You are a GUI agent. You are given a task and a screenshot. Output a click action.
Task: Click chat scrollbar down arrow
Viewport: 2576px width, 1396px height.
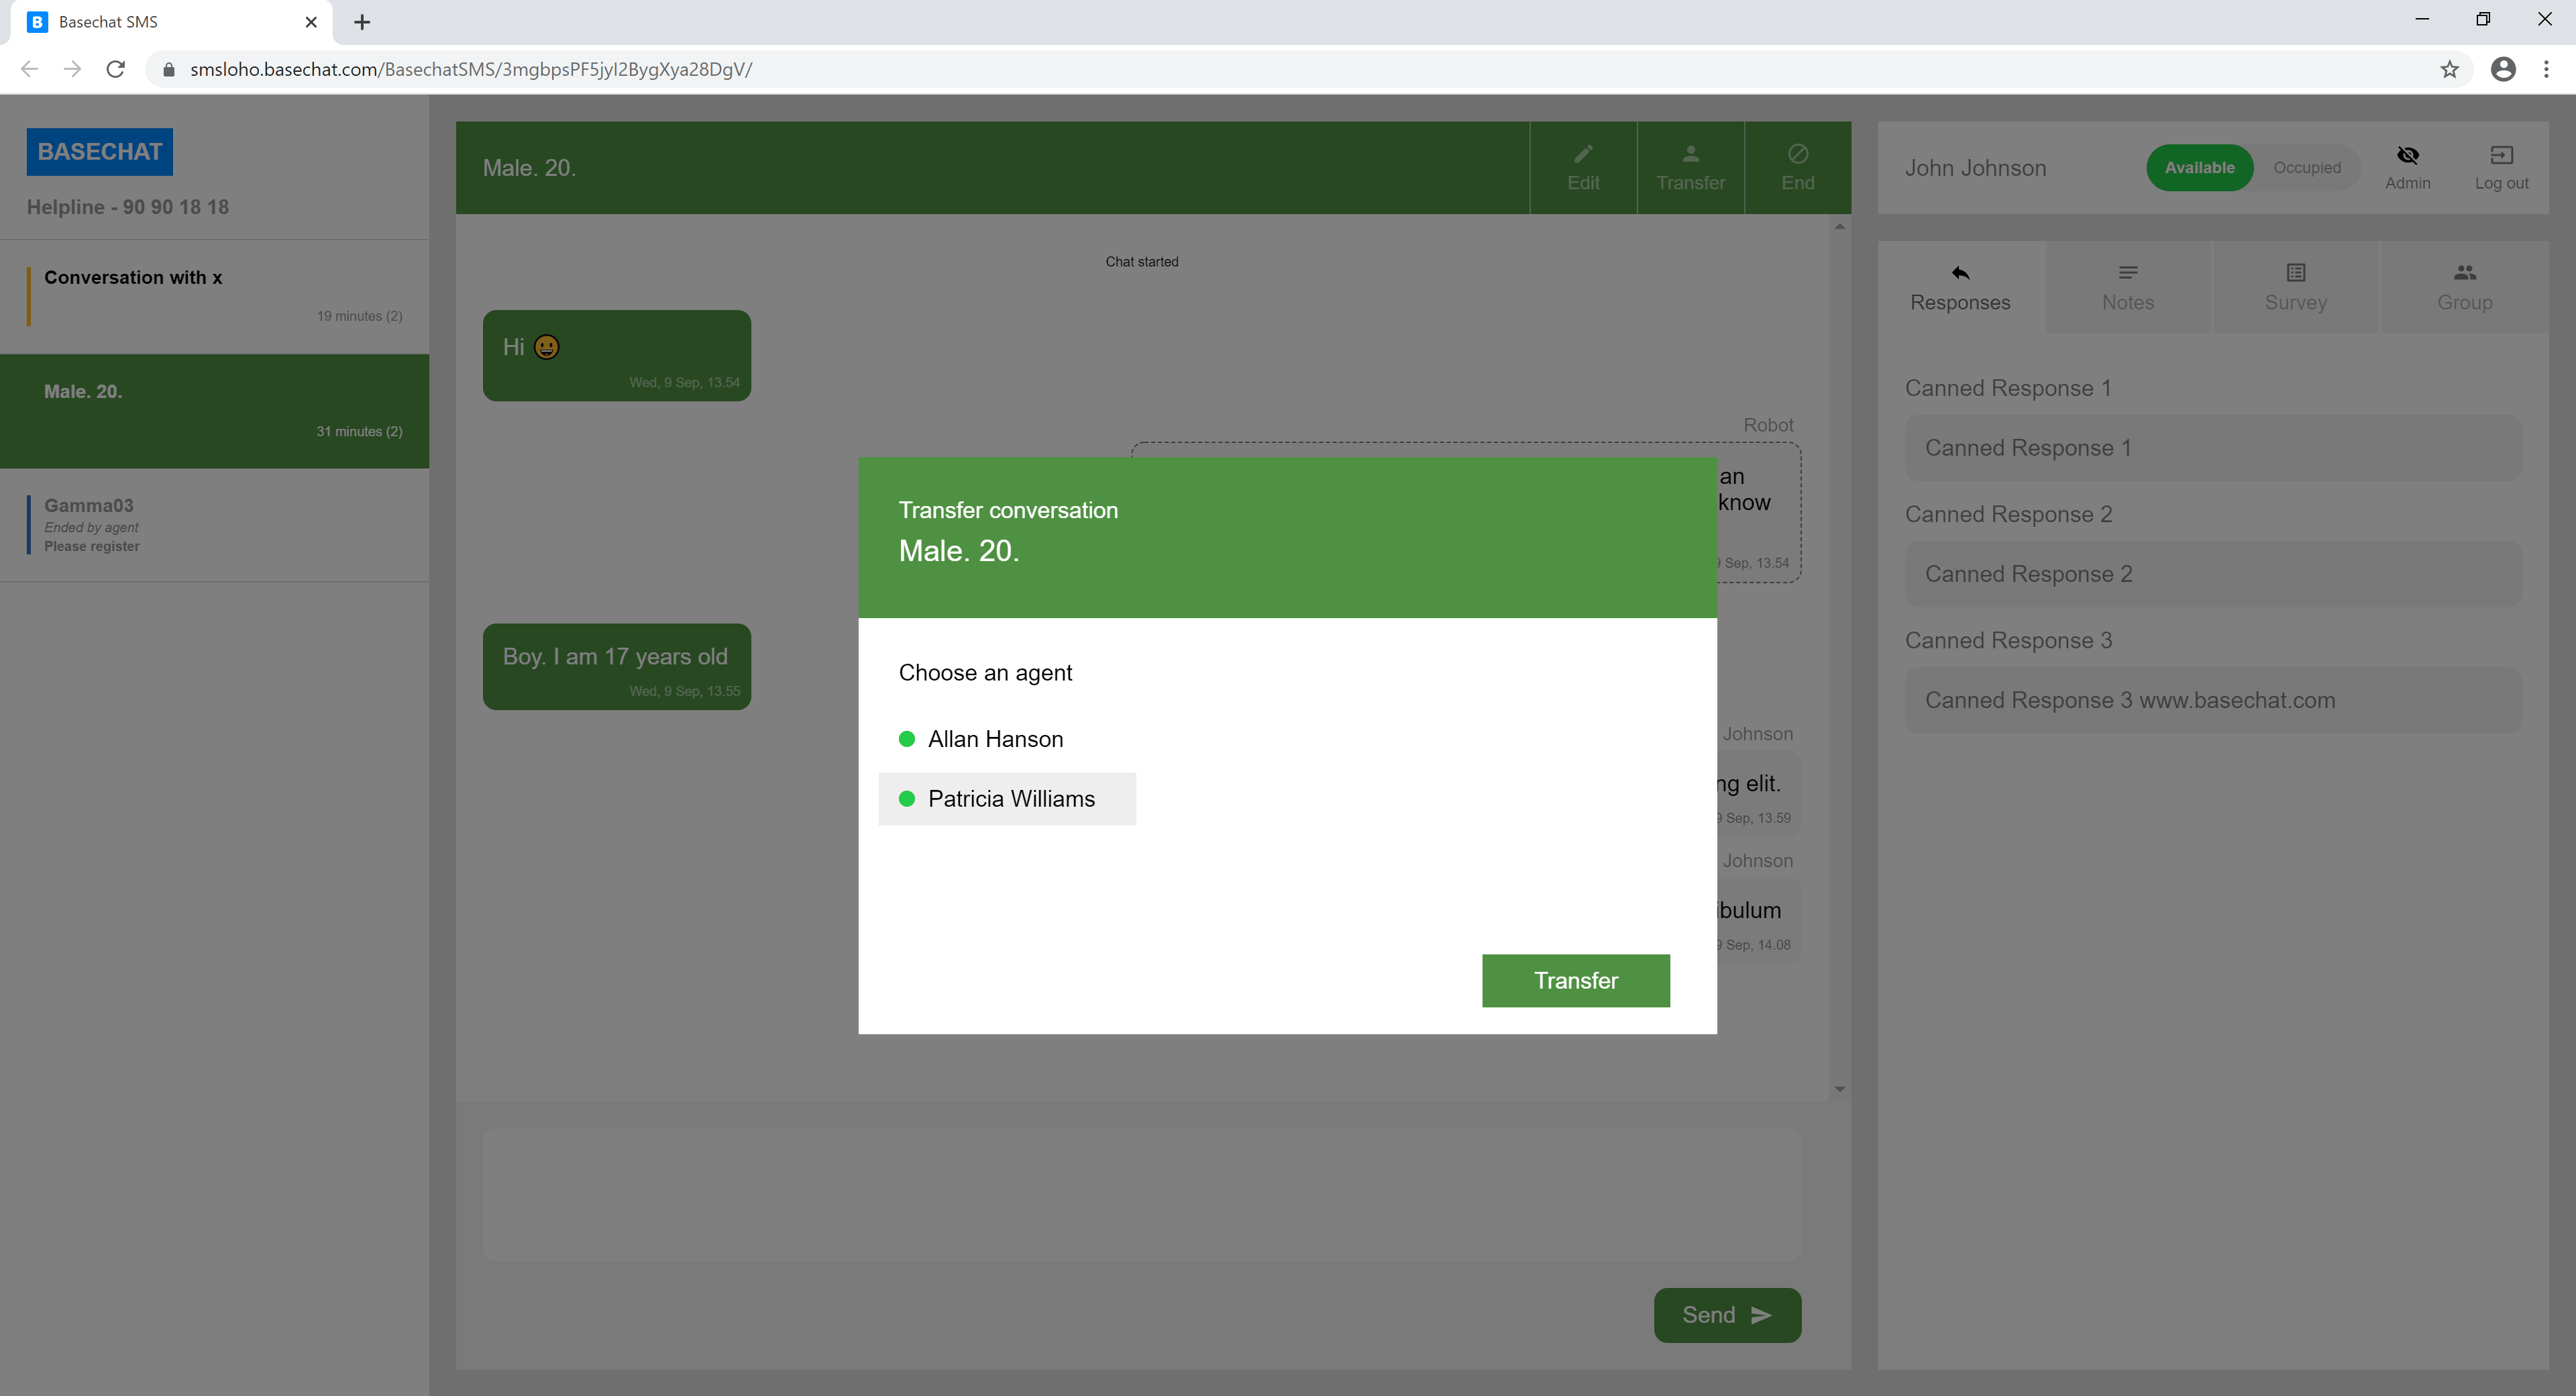(1839, 1090)
